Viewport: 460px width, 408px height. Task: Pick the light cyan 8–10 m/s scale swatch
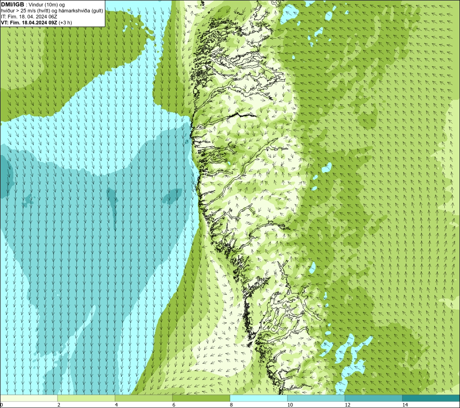[259, 398]
